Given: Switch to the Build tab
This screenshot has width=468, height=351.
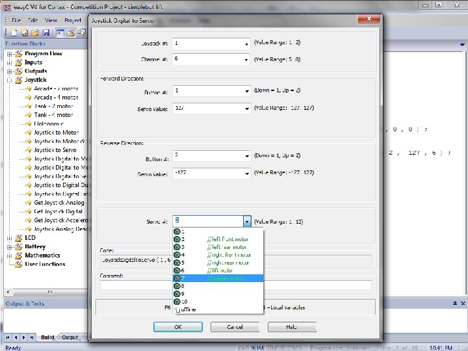Looking at the screenshot, I should pyautogui.click(x=47, y=337).
